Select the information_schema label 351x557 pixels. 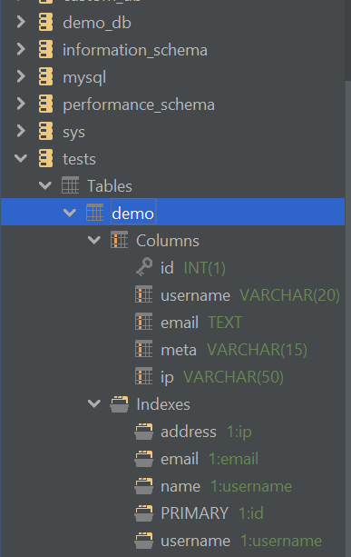(x=135, y=50)
